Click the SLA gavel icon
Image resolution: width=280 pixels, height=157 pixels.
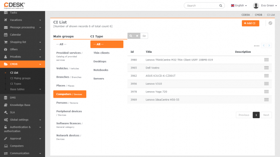tap(6, 113)
